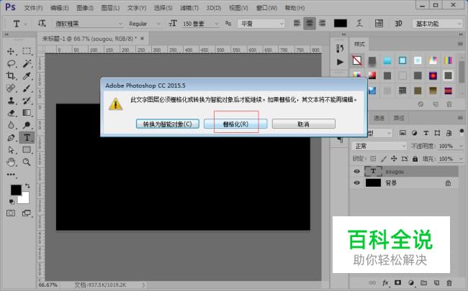Select the Eyedropper tool
Screen dimensions: 468x291
pos(27,75)
